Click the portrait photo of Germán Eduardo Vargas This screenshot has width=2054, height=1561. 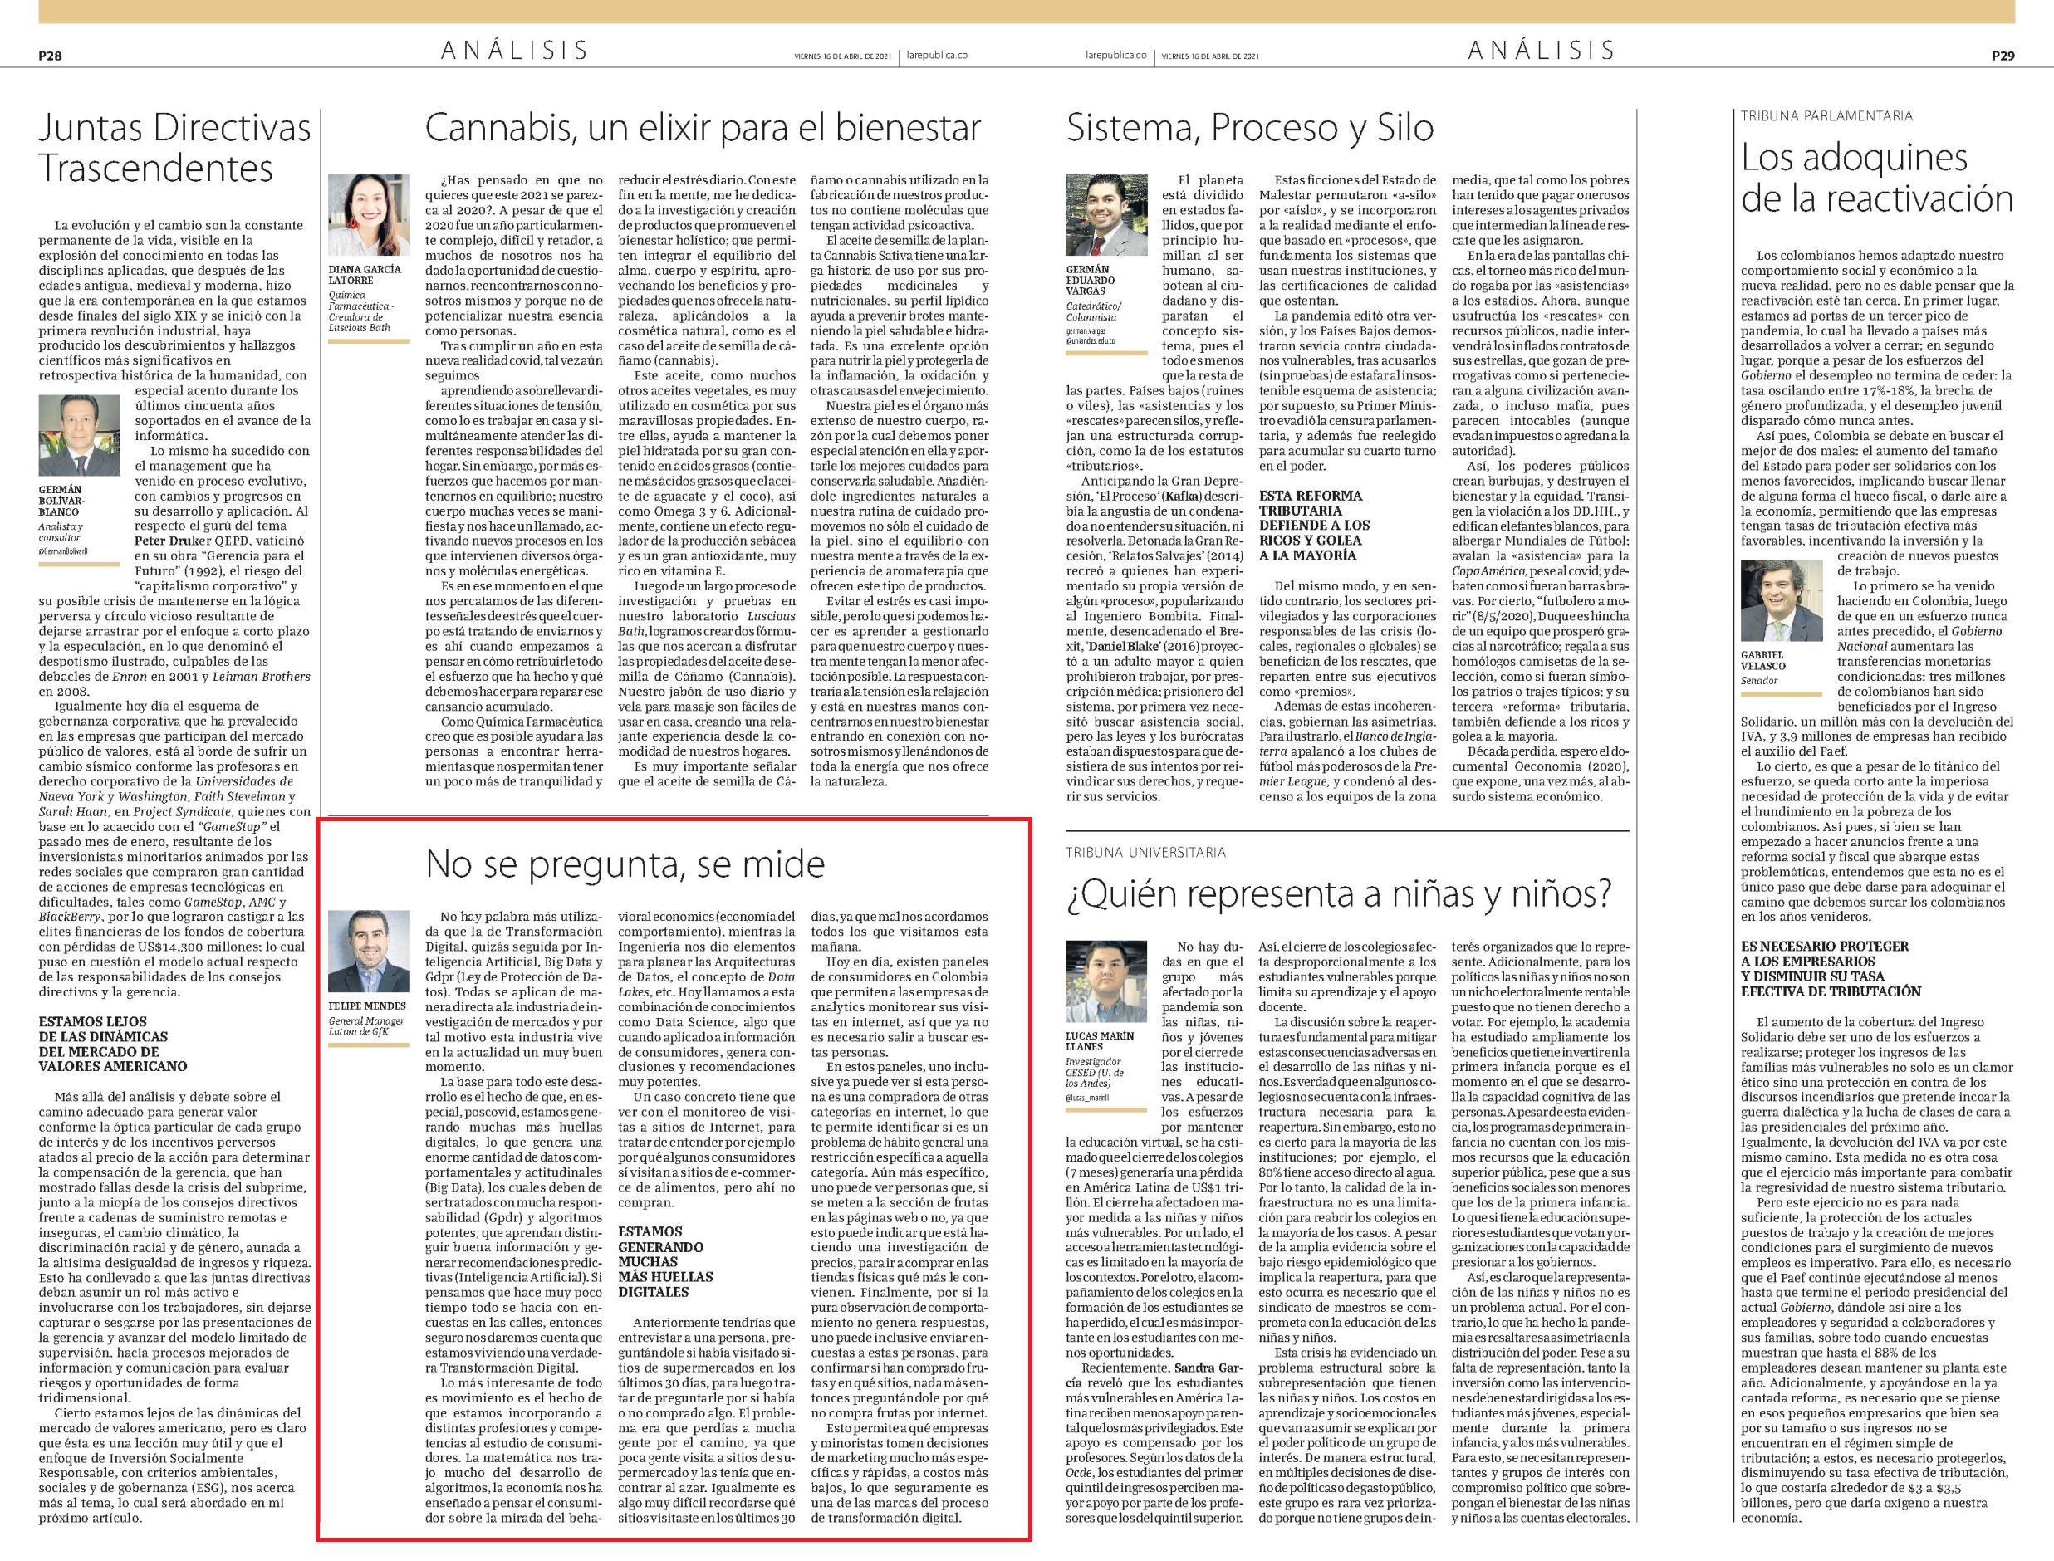[1106, 216]
